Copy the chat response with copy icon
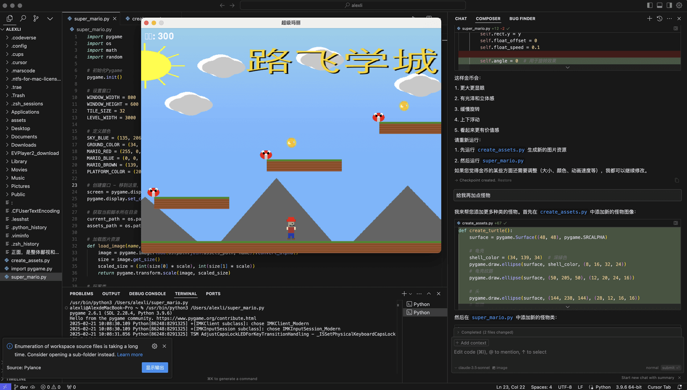The width and height of the screenshot is (687, 390). click(x=677, y=180)
